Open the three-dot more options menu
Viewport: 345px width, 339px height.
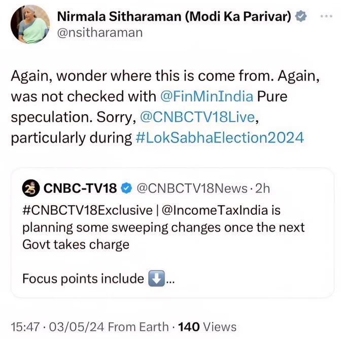(326, 16)
